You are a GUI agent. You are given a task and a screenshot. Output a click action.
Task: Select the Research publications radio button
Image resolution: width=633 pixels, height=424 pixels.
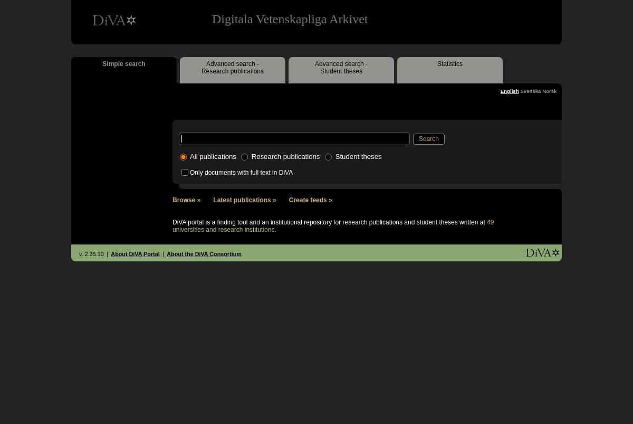(245, 157)
